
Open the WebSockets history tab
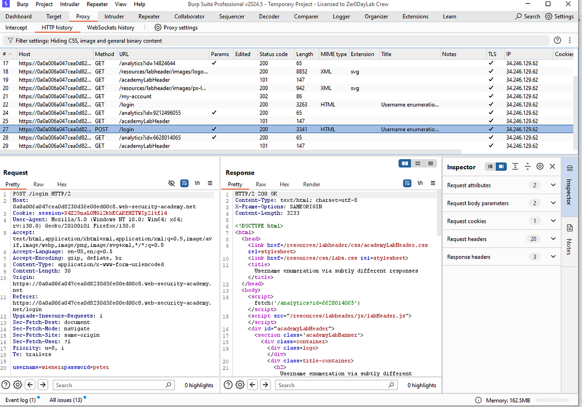click(x=111, y=28)
